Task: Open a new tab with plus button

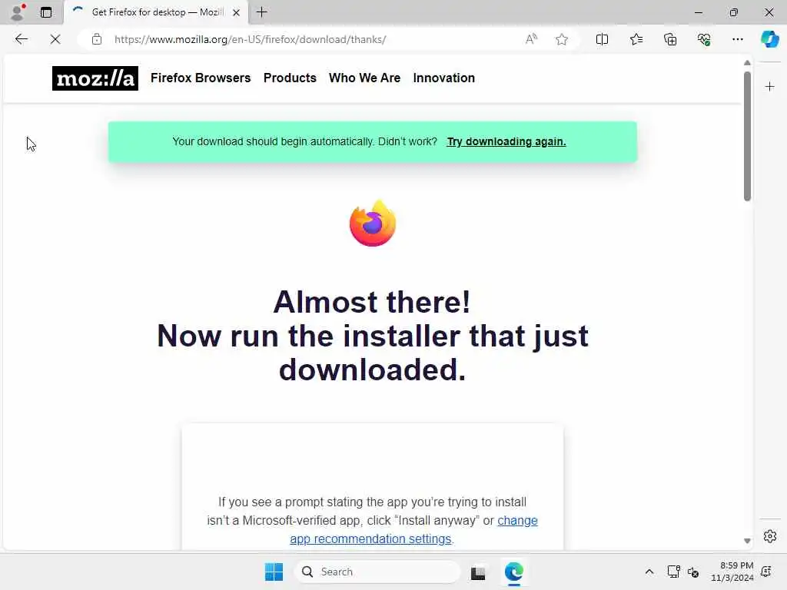Action: pos(261,12)
